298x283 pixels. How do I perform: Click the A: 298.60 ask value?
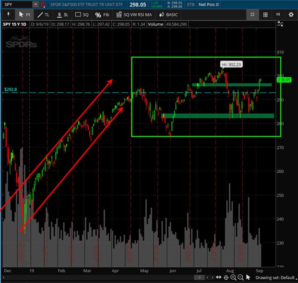coord(175,7)
